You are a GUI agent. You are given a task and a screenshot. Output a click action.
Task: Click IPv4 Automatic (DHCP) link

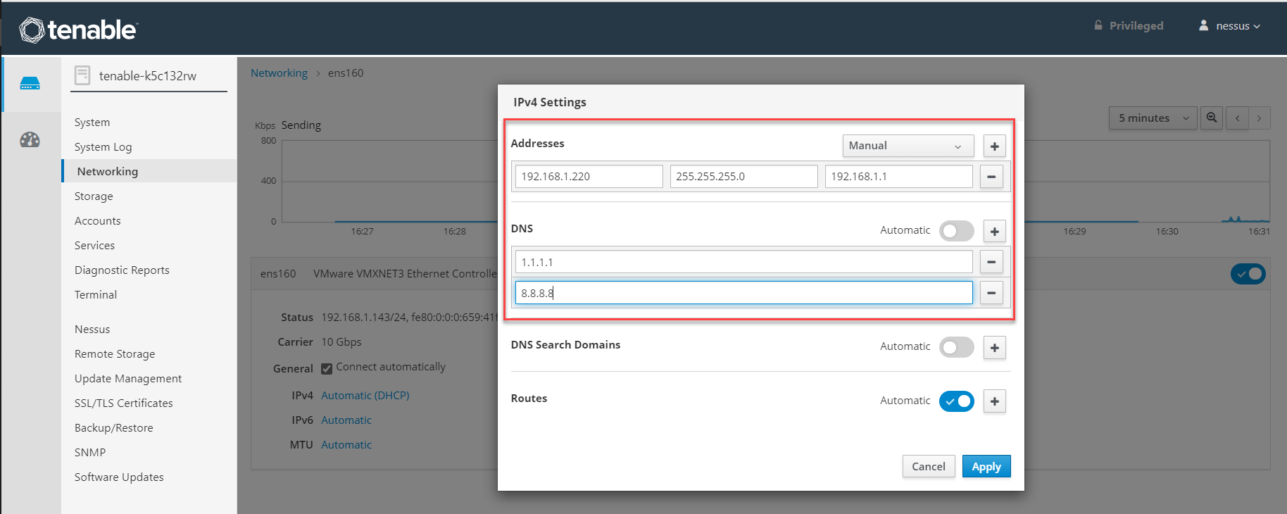365,396
